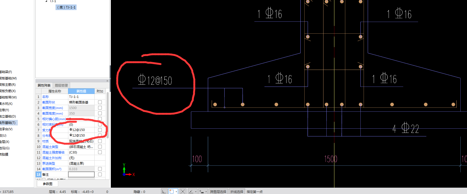Click the property list vertical scrollbar
This screenshot has width=467, height=194.
[108, 115]
